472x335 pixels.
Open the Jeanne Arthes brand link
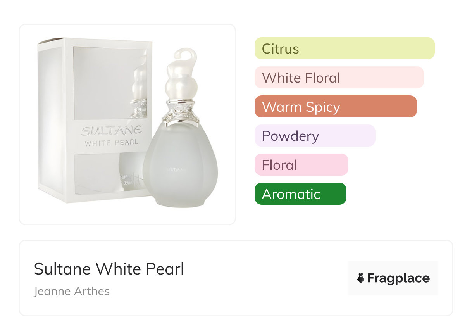[x=72, y=291]
